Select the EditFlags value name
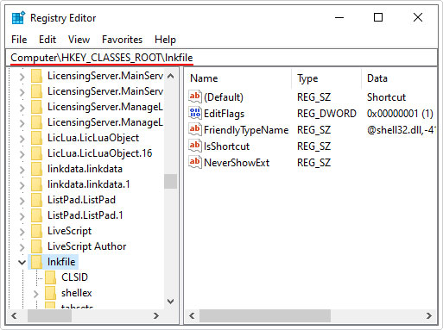 click(x=224, y=114)
